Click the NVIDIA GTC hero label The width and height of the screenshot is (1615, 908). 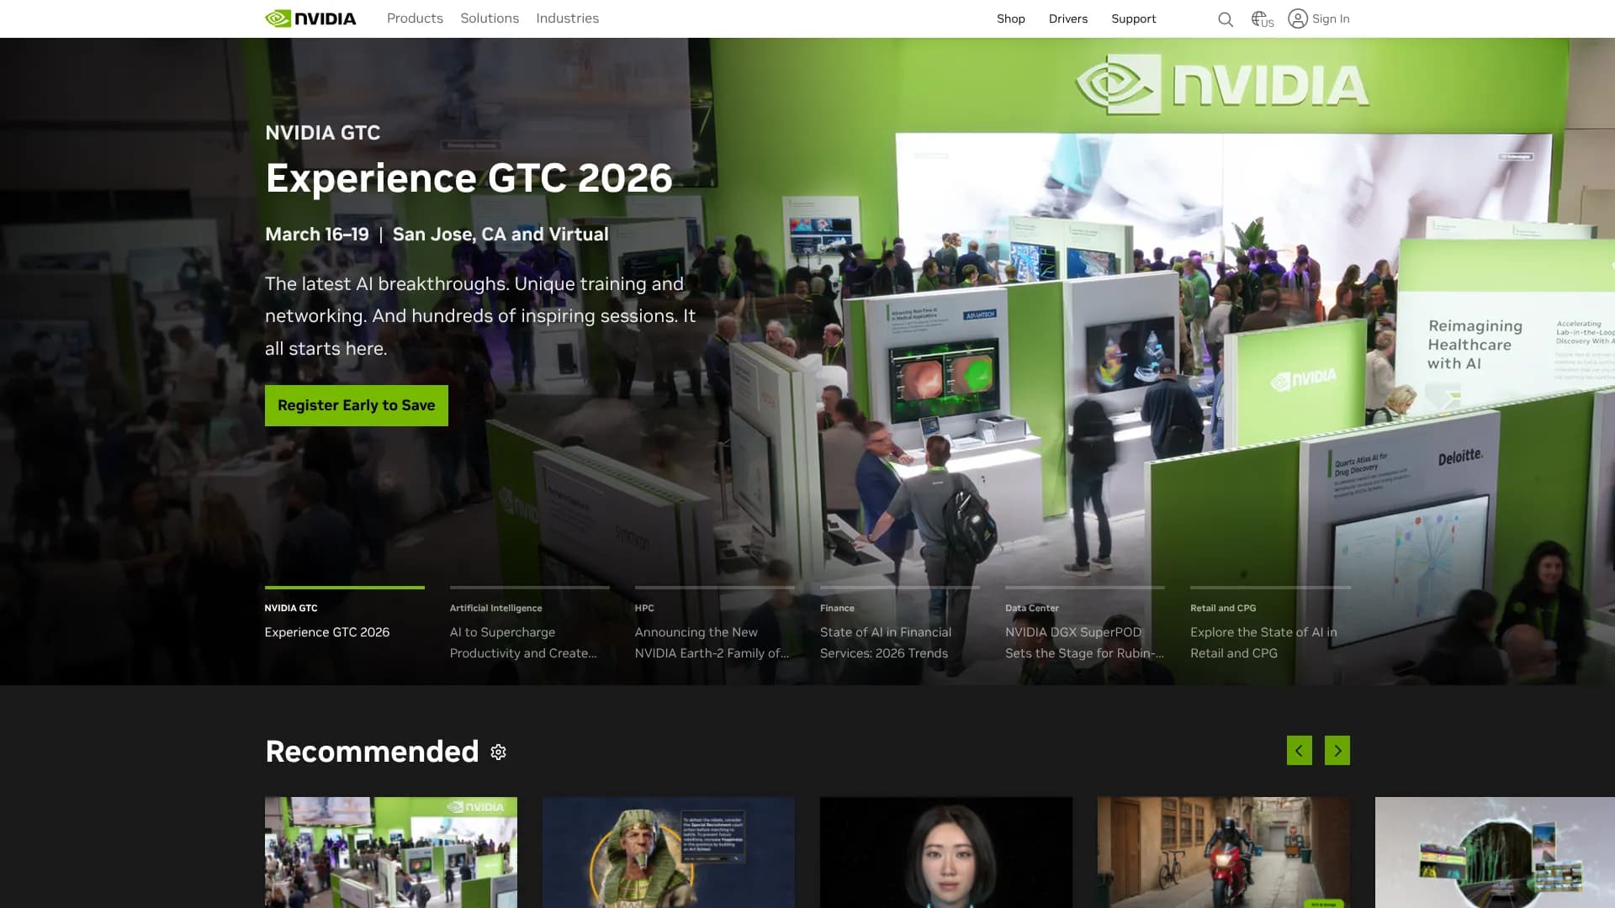(x=322, y=133)
